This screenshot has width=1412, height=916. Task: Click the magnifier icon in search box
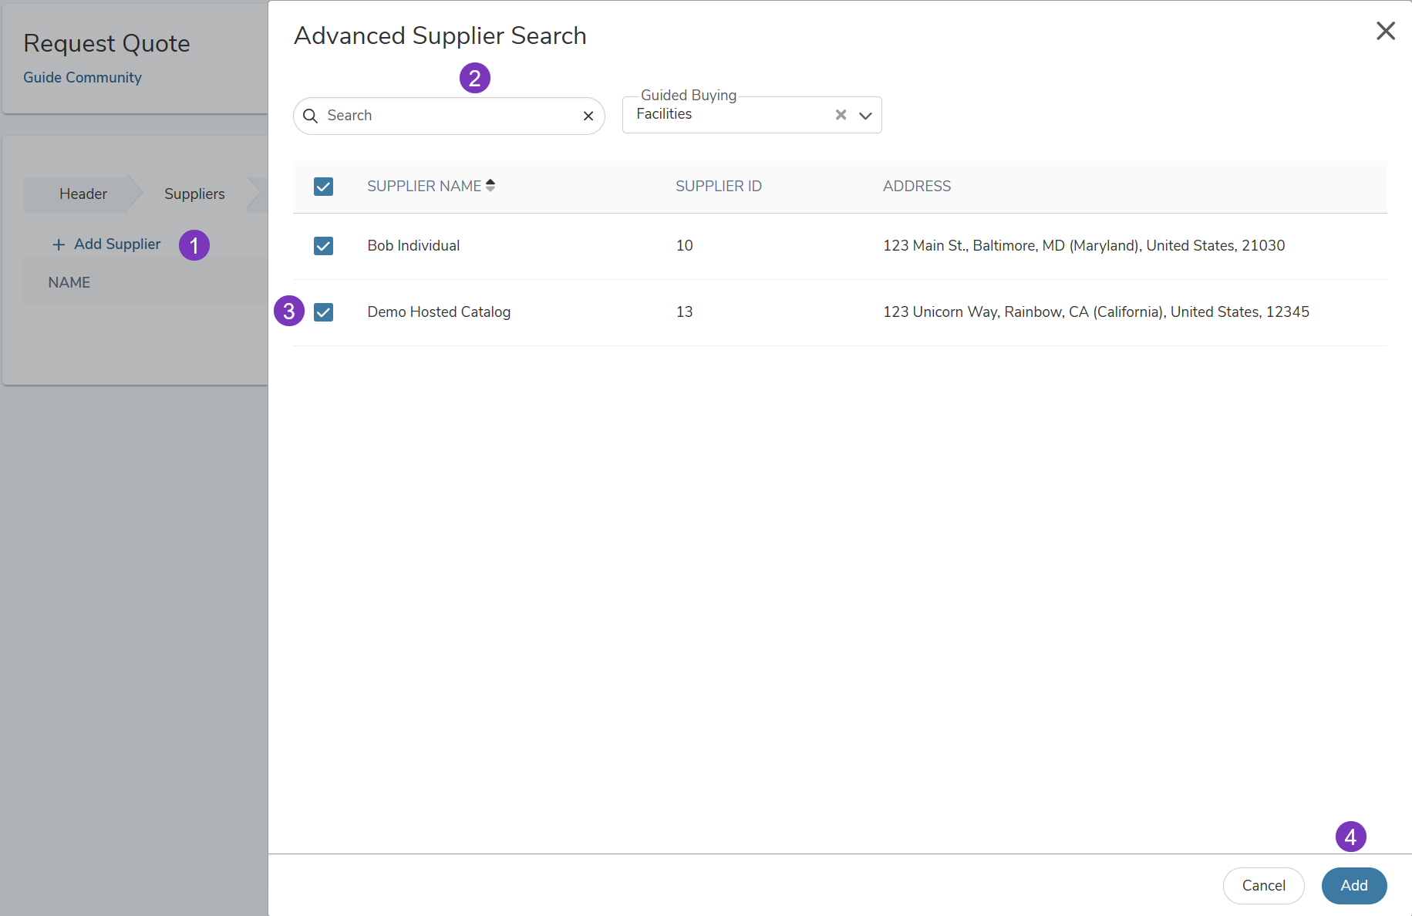310,116
